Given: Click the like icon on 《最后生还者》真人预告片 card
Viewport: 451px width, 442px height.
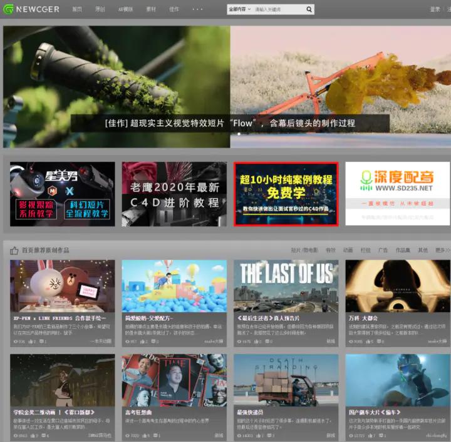Looking at the screenshot, I should click(256, 341).
